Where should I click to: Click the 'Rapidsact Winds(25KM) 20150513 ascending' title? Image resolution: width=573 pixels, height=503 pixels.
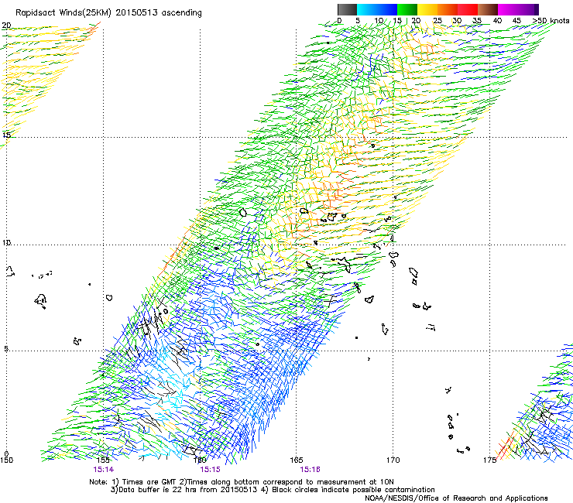(108, 13)
